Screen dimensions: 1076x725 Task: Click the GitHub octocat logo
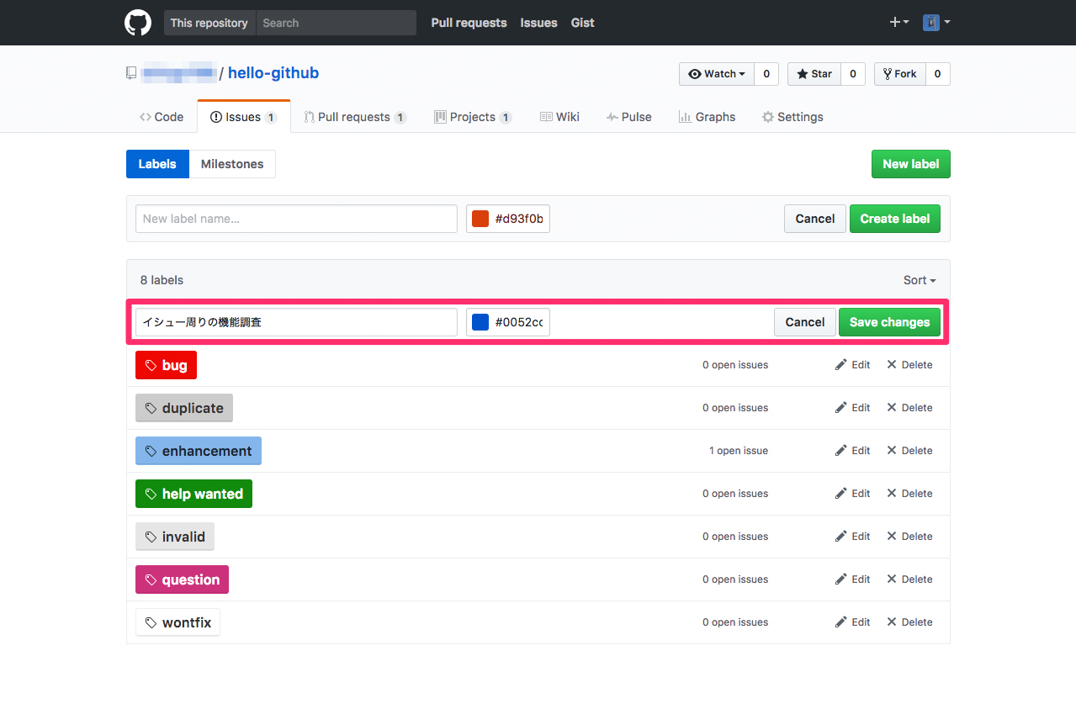137,23
